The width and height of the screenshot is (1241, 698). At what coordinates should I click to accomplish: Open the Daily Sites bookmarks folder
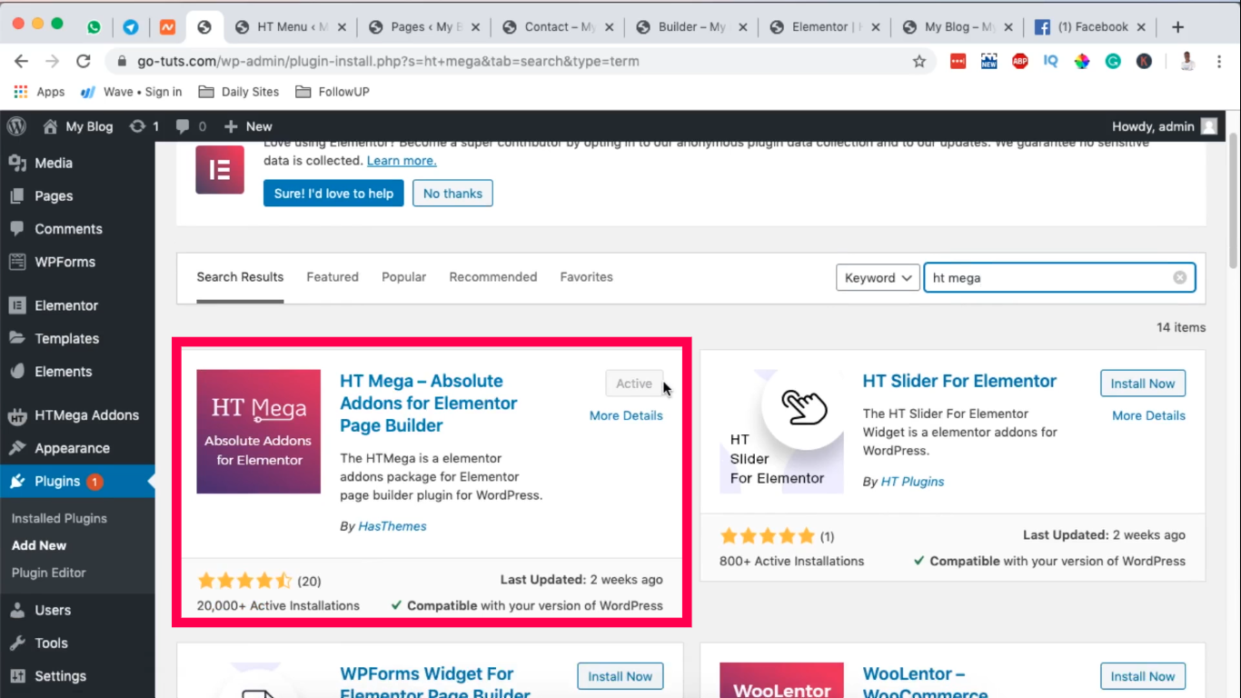(x=239, y=92)
